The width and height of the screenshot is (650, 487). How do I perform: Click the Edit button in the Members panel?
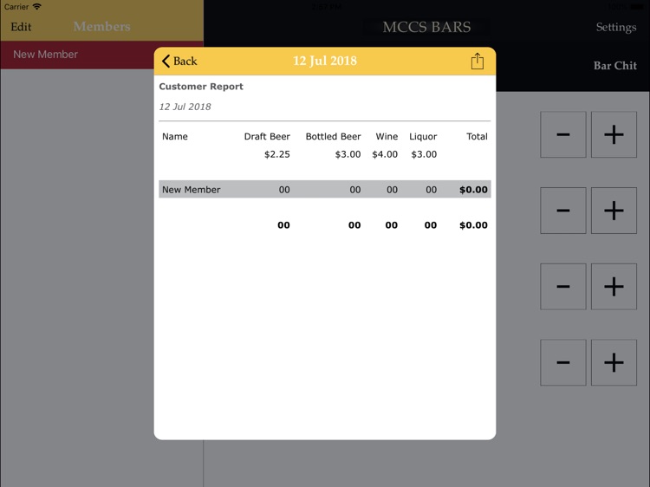21,27
